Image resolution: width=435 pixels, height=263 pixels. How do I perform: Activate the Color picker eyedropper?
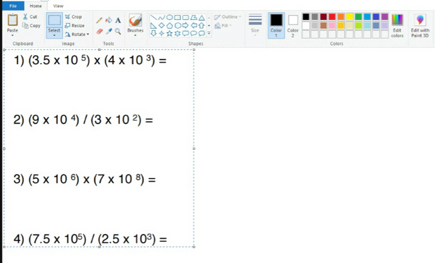109,31
